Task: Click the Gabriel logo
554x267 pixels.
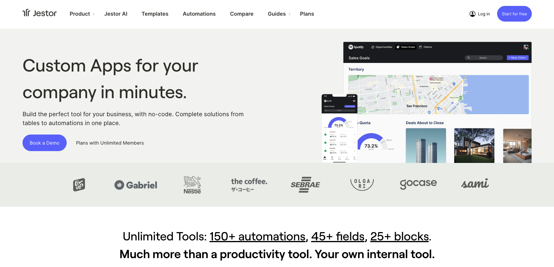Action: tap(136, 185)
